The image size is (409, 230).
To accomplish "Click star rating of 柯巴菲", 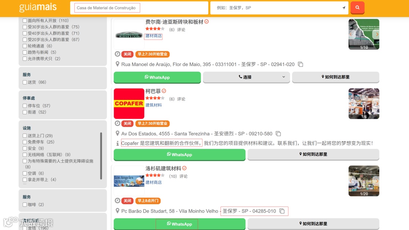I will pyautogui.click(x=155, y=98).
